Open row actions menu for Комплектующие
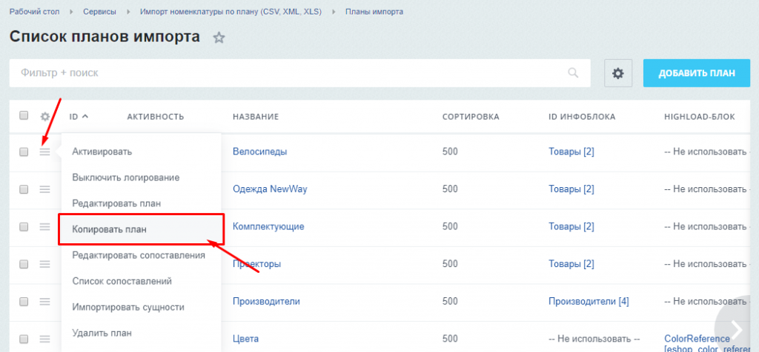 (44, 226)
